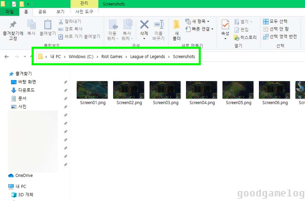The width and height of the screenshot is (305, 201).
Task: Open 속성 (Properties) dropdown arrow
Action: tap(225, 38)
